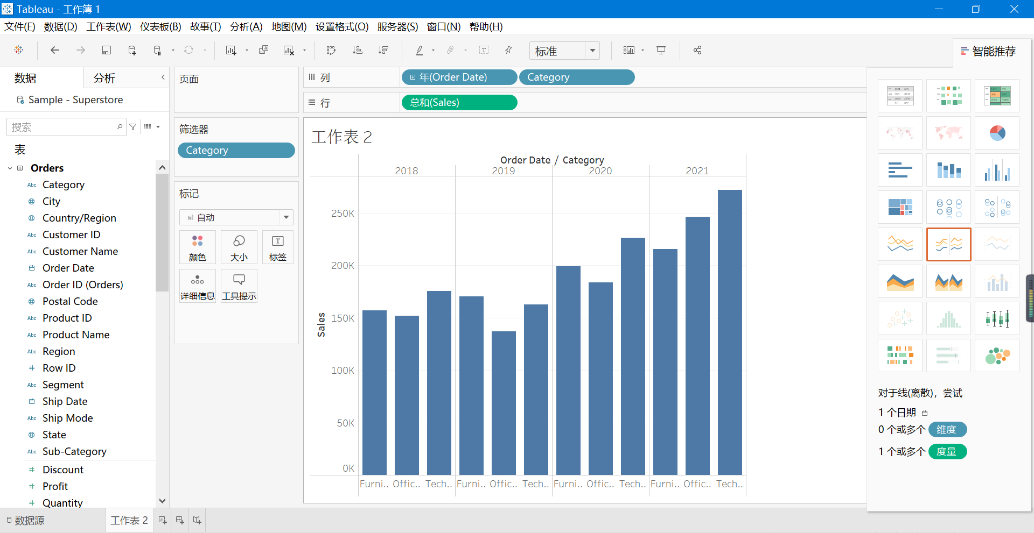The width and height of the screenshot is (1034, 533).
Task: Click the clear sheet icon
Action: pyautogui.click(x=289, y=50)
